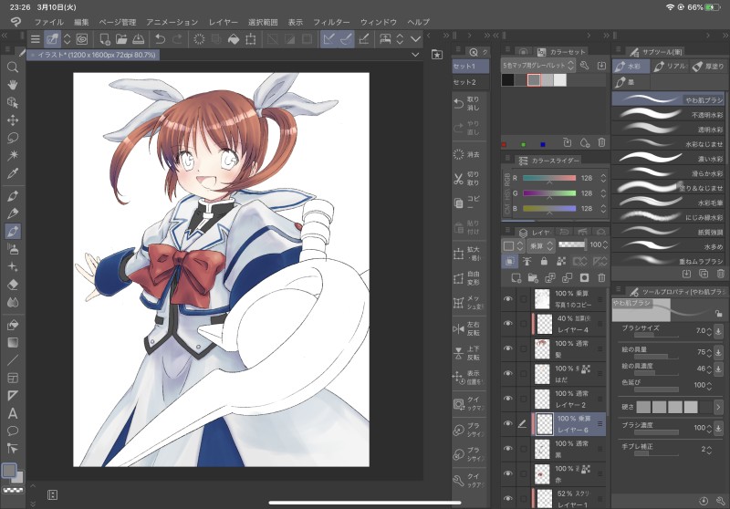Click the Open file folder icon

[x=121, y=39]
